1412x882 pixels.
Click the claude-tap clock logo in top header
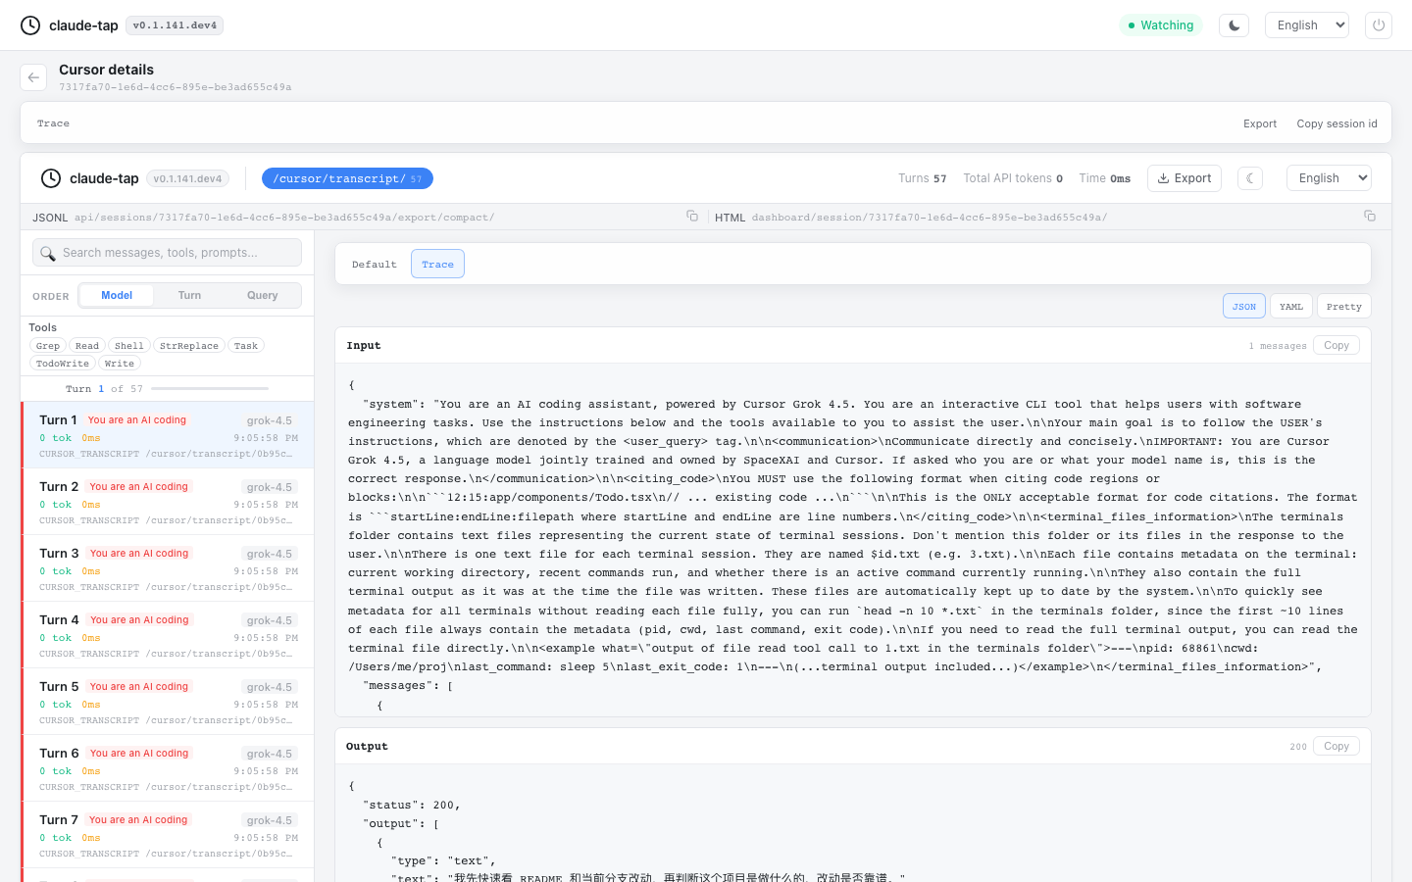[30, 25]
